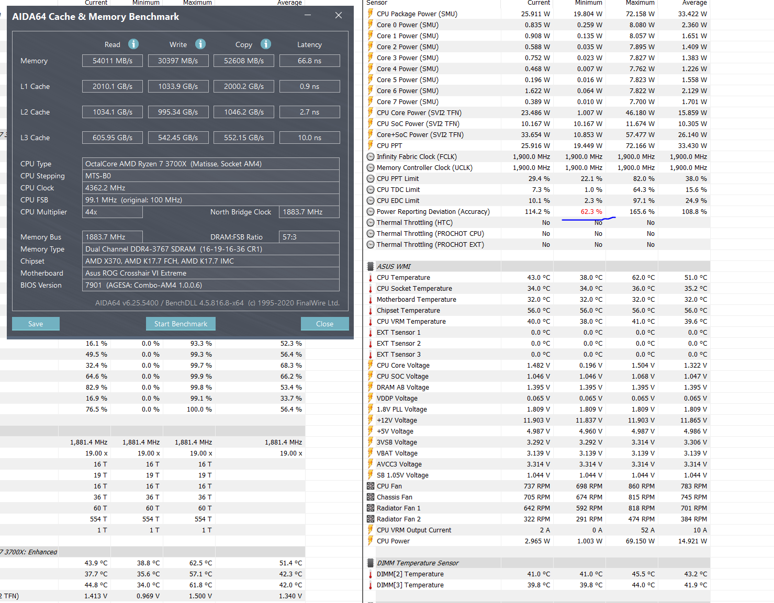Select the Memory Latency 66.8 ns field
This screenshot has width=774, height=603.
coord(310,61)
